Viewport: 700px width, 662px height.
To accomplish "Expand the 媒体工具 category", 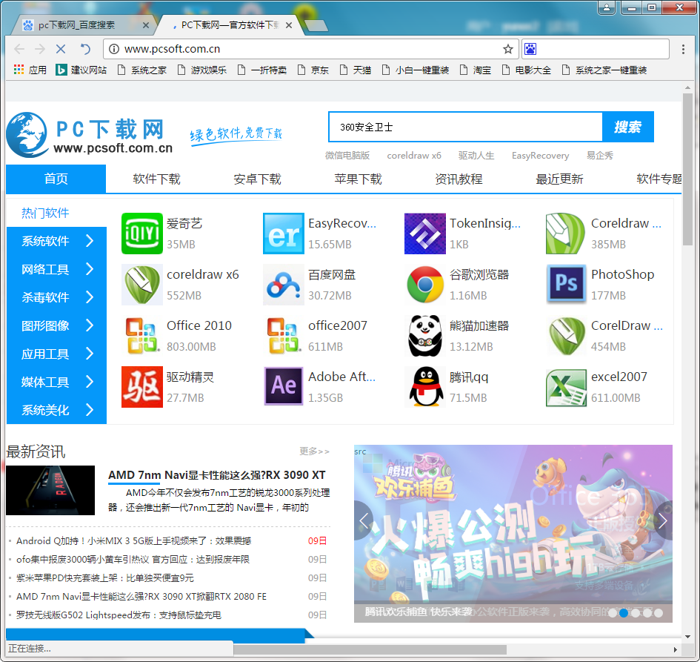I will coord(57,382).
